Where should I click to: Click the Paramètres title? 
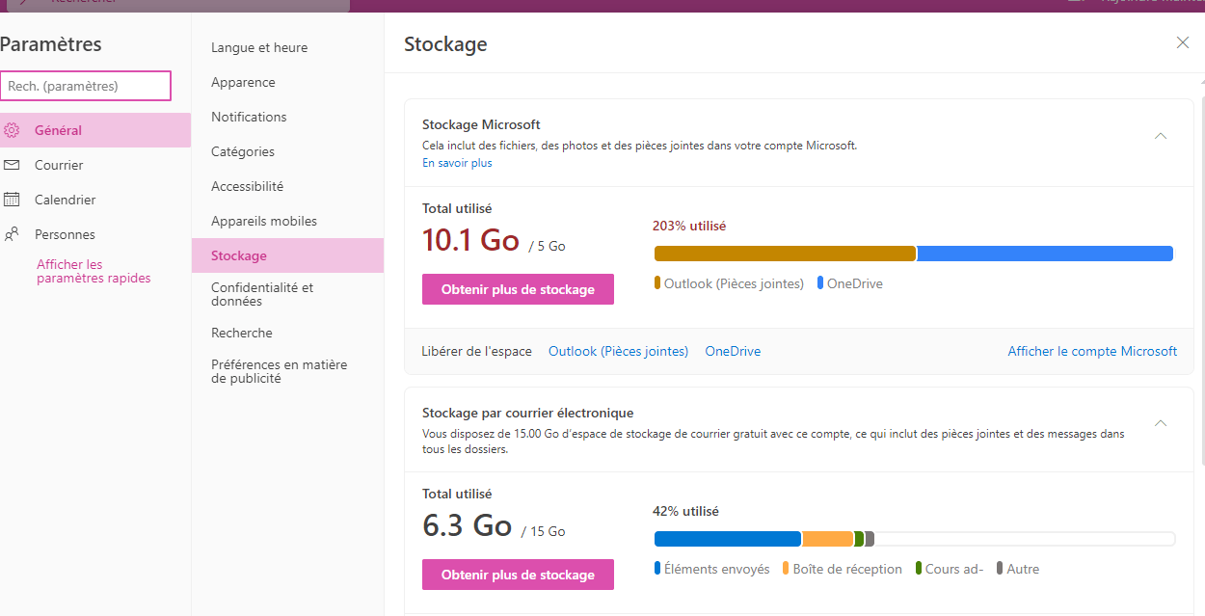[50, 43]
